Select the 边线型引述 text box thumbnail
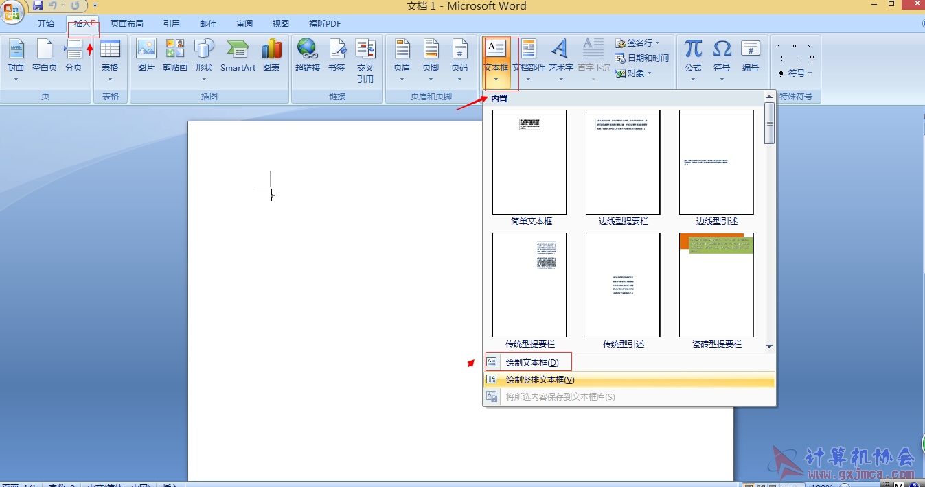 click(x=716, y=162)
